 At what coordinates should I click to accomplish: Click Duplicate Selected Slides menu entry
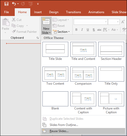click(x=83, y=119)
